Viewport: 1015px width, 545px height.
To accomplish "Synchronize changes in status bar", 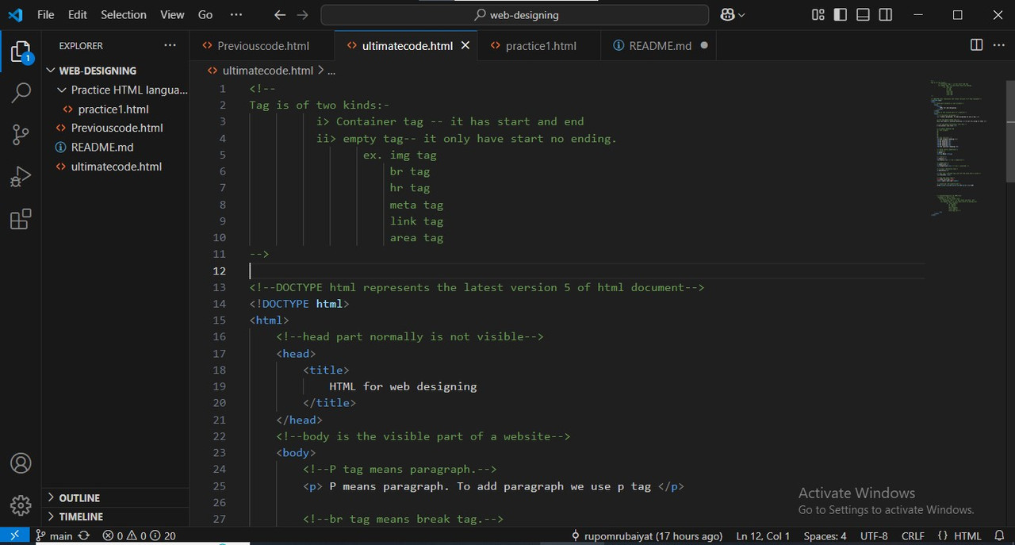I will tap(83, 535).
